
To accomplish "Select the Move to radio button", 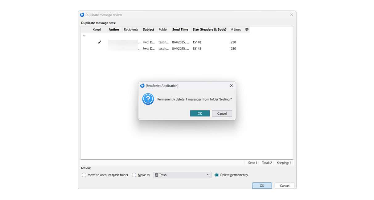I will click(134, 175).
